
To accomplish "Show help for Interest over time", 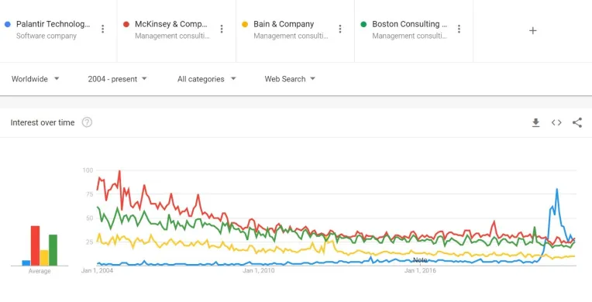I will point(87,122).
